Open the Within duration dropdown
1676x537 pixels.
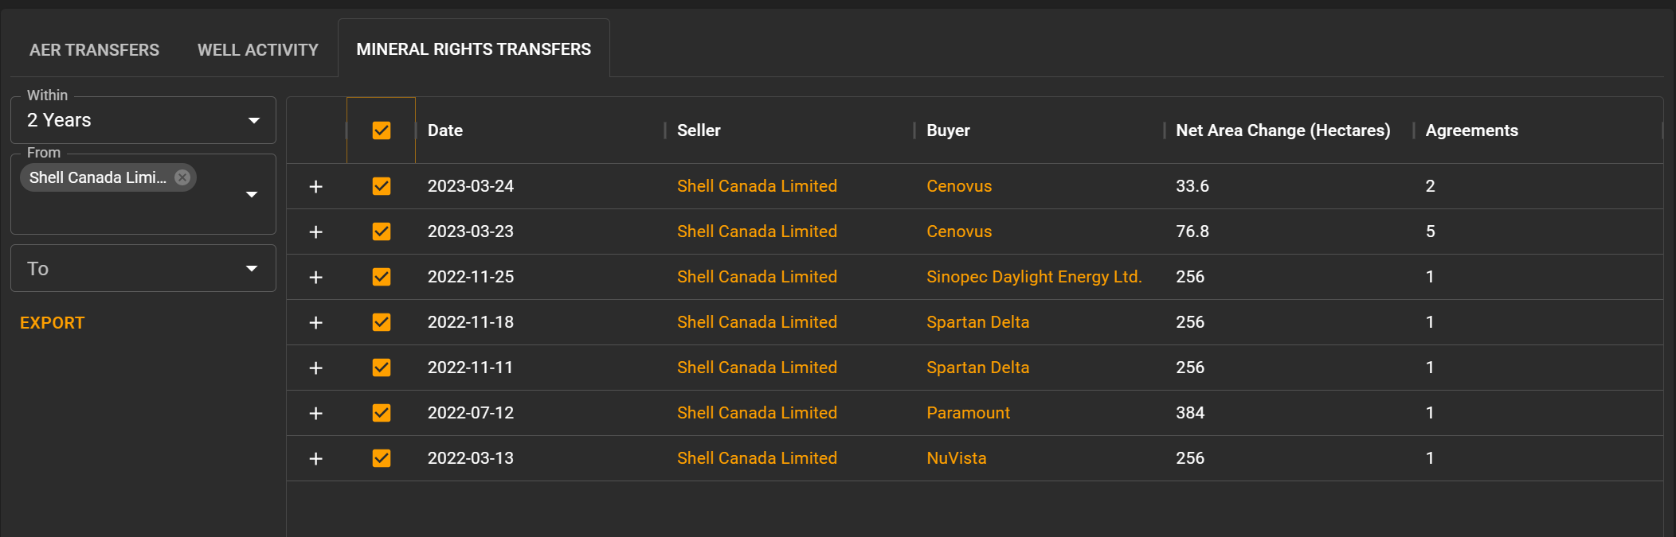coord(253,120)
